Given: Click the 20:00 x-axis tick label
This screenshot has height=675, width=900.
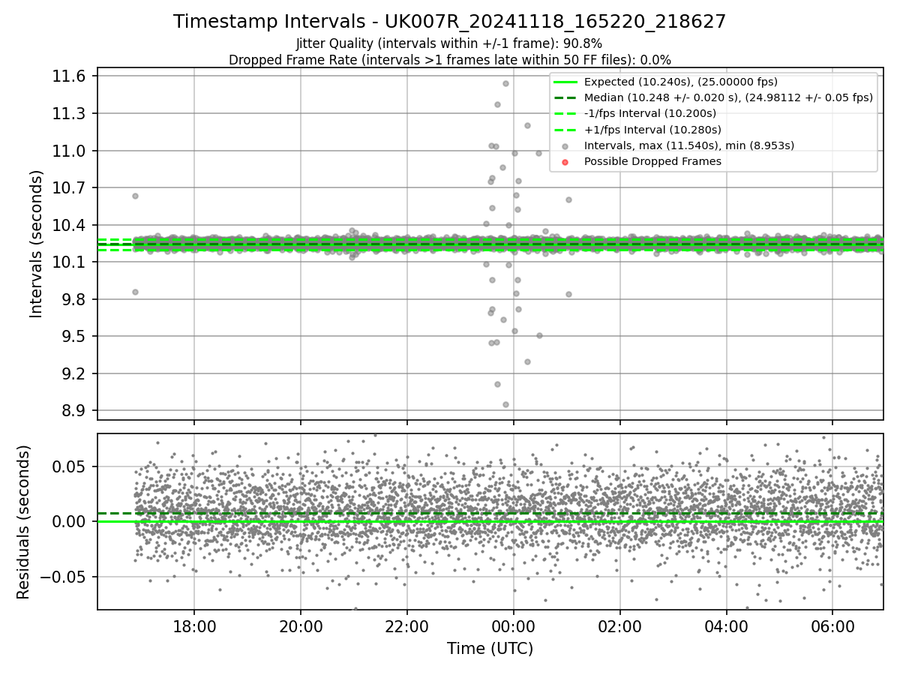Looking at the screenshot, I should tap(301, 626).
